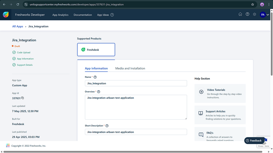Navigate back using the All Apps breadcrumb
The width and height of the screenshot is (273, 153).
point(17,26)
